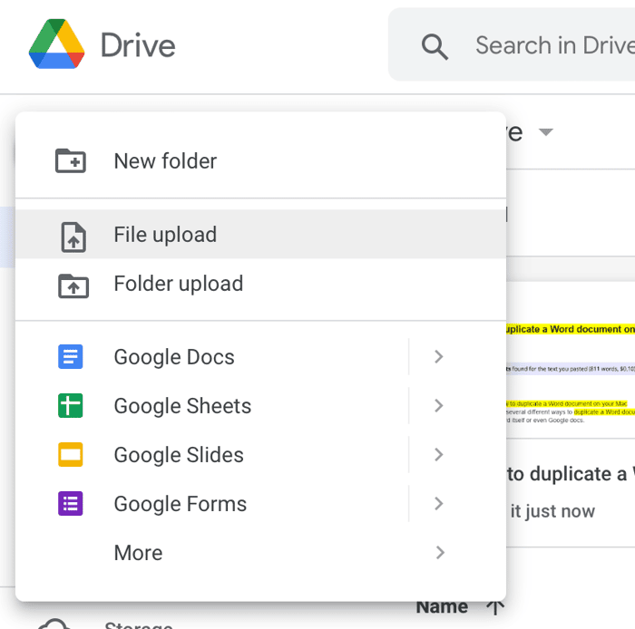The image size is (635, 629).
Task: Click the yellow Google Slides icon
Action: coord(71,455)
